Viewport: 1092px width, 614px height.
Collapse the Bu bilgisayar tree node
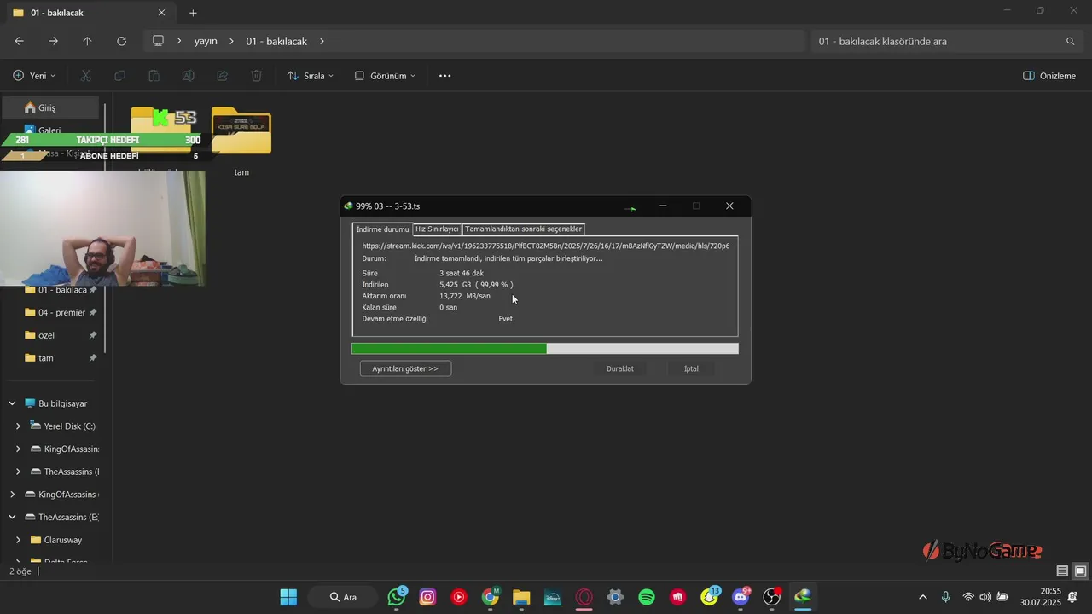pyautogui.click(x=12, y=403)
